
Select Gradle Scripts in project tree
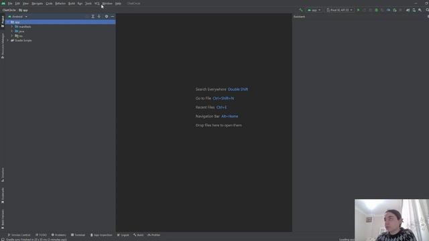[21, 40]
